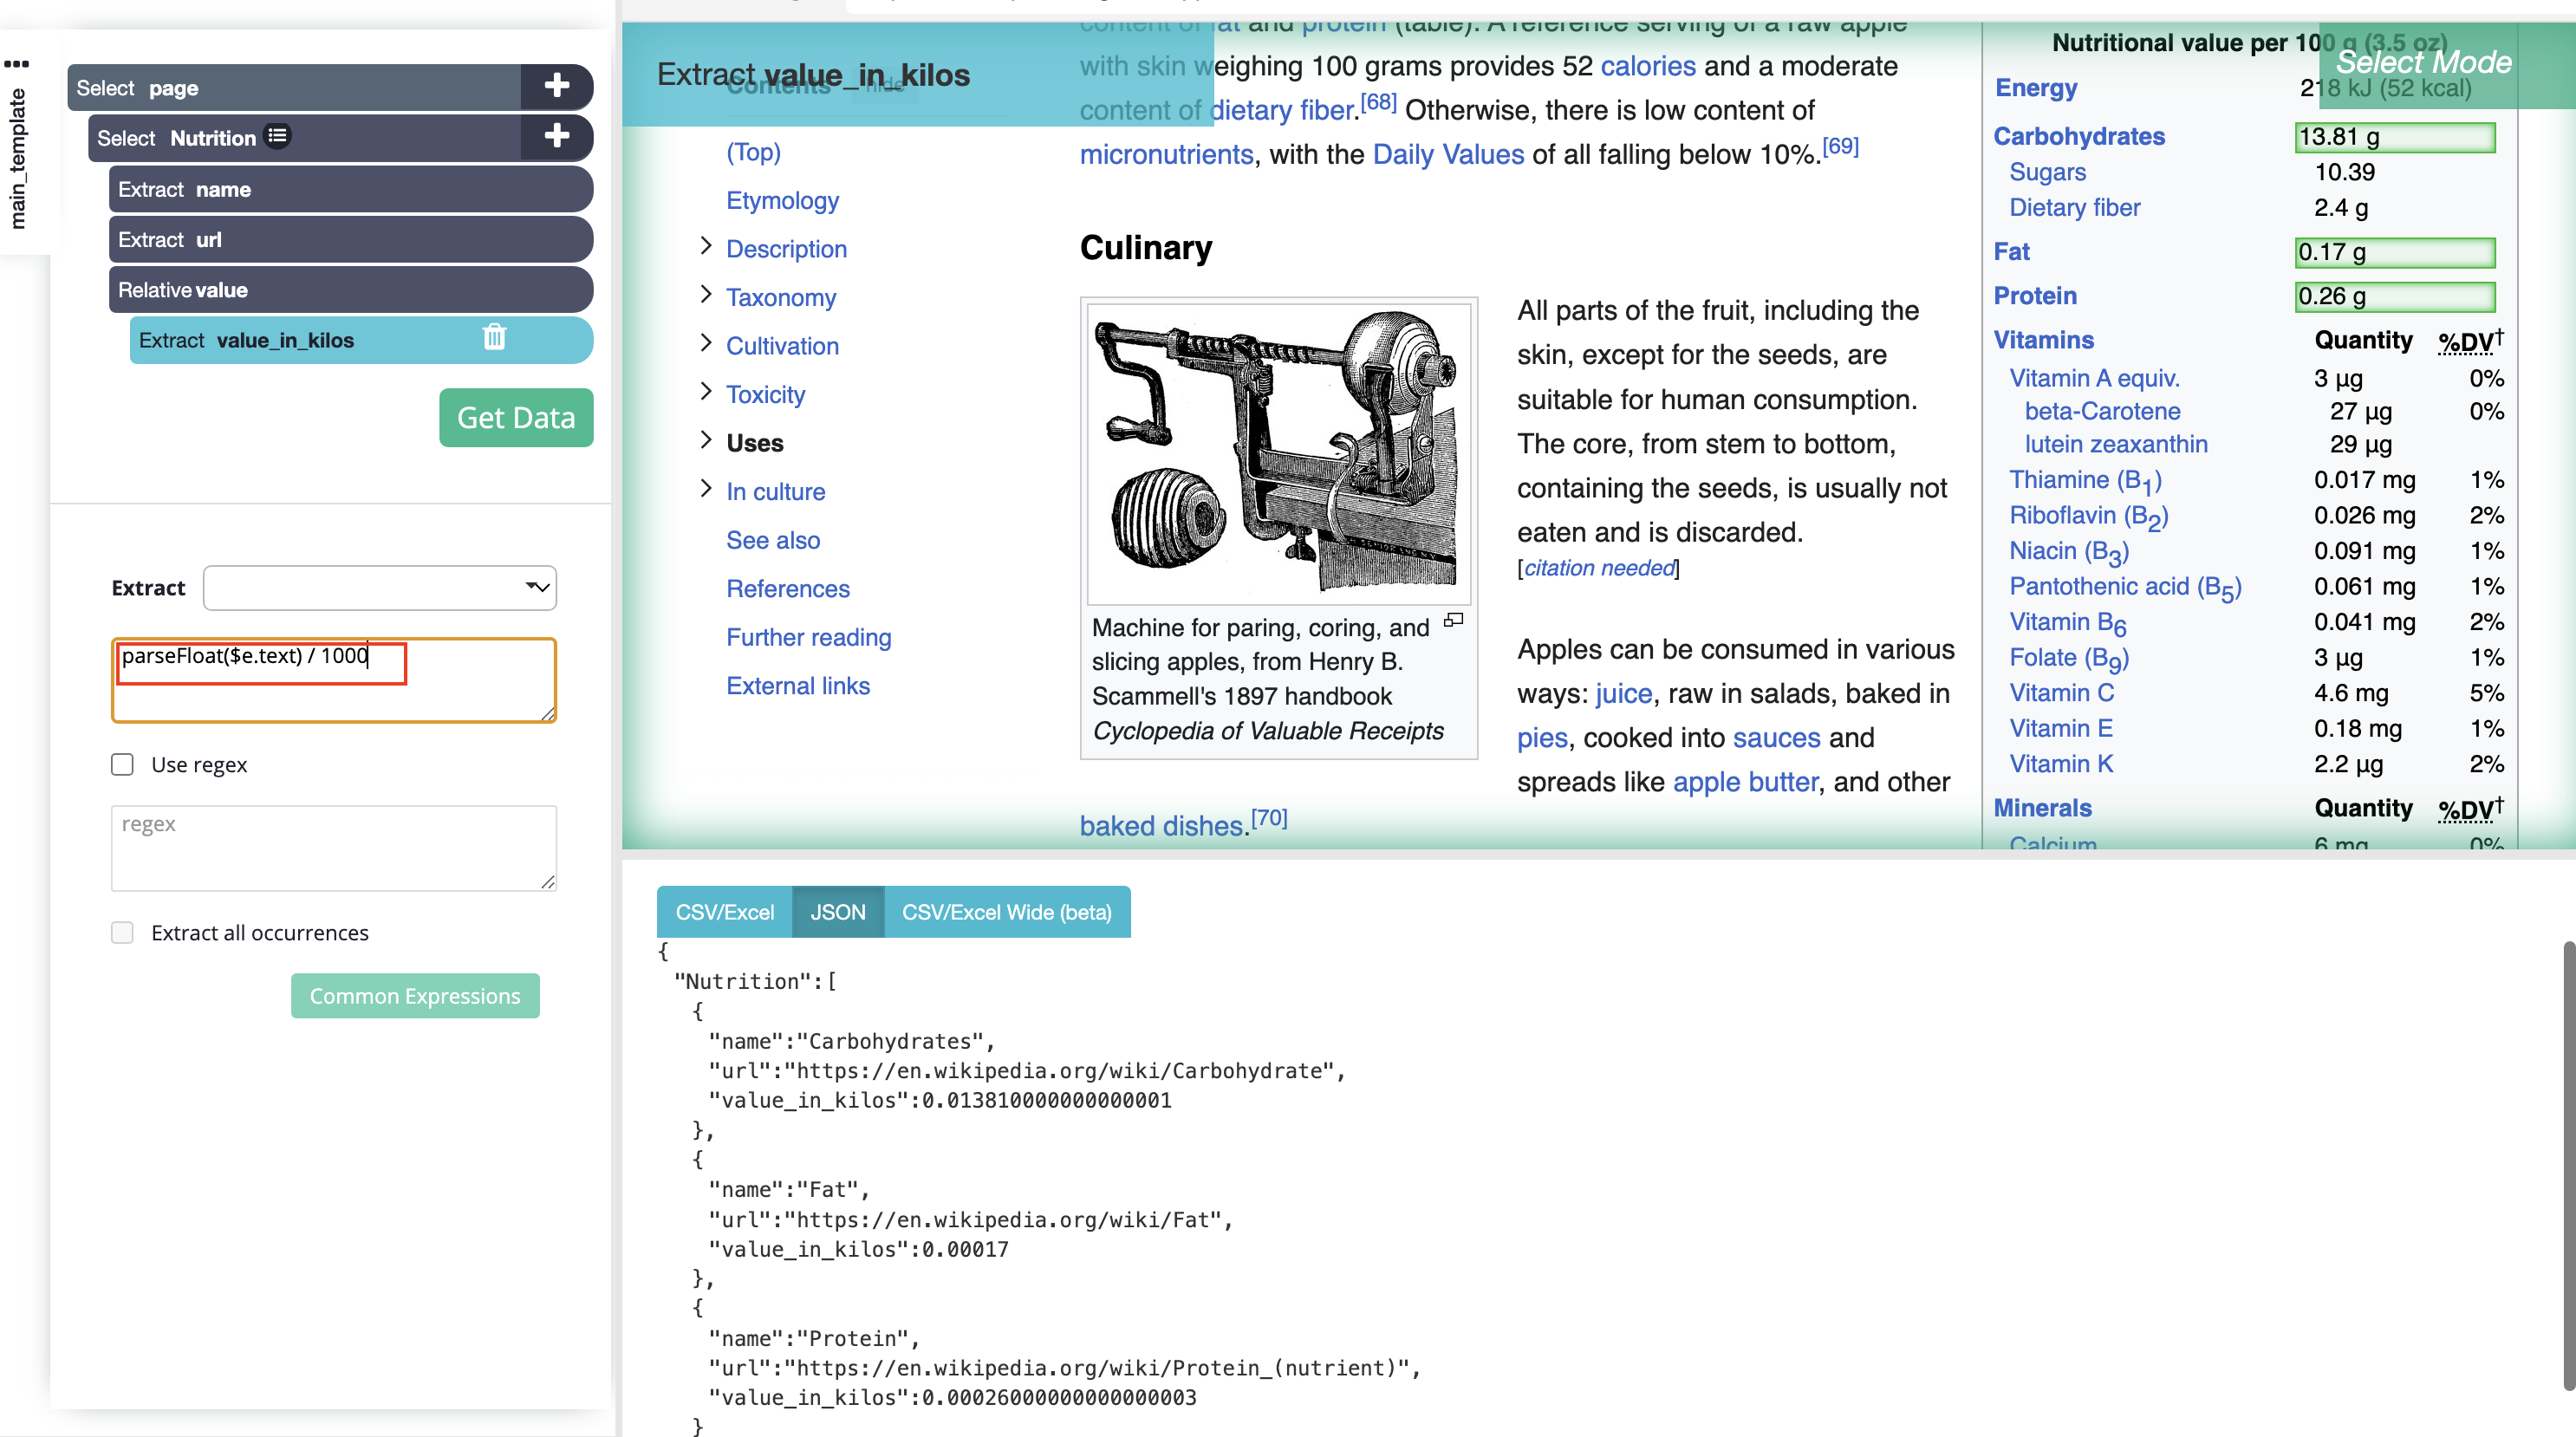The width and height of the screenshot is (2576, 1437).
Task: Click the list icon beside Nutrition
Action: pyautogui.click(x=277, y=135)
